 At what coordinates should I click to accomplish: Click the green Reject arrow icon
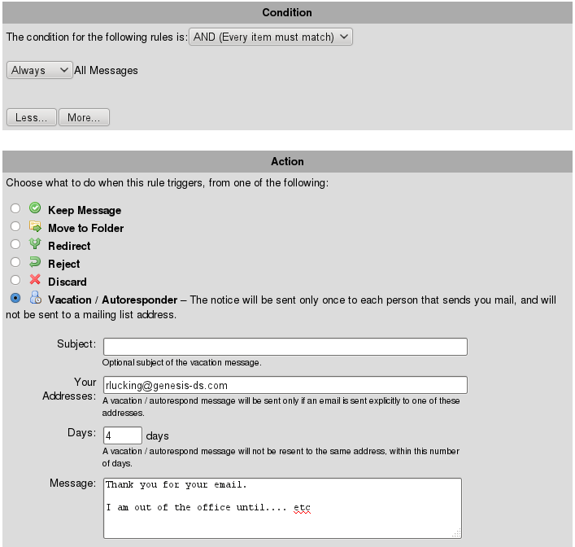pyautogui.click(x=35, y=262)
